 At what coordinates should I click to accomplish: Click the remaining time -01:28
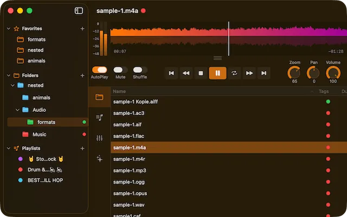pyautogui.click(x=336, y=52)
